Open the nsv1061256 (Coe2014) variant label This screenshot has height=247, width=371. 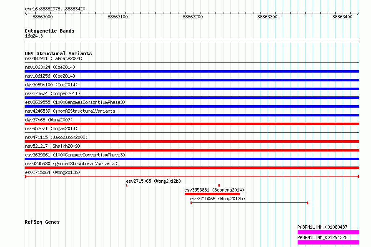50,76
